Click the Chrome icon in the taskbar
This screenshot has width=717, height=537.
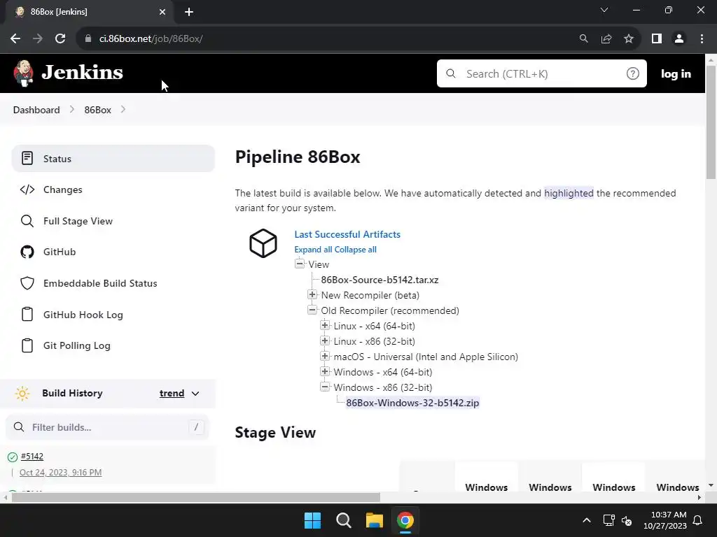405,520
